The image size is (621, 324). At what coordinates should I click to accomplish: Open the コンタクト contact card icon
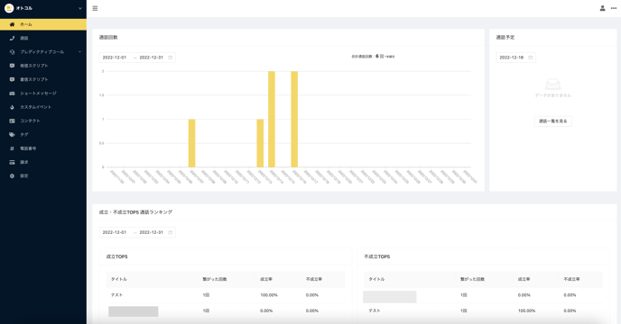pyautogui.click(x=12, y=121)
